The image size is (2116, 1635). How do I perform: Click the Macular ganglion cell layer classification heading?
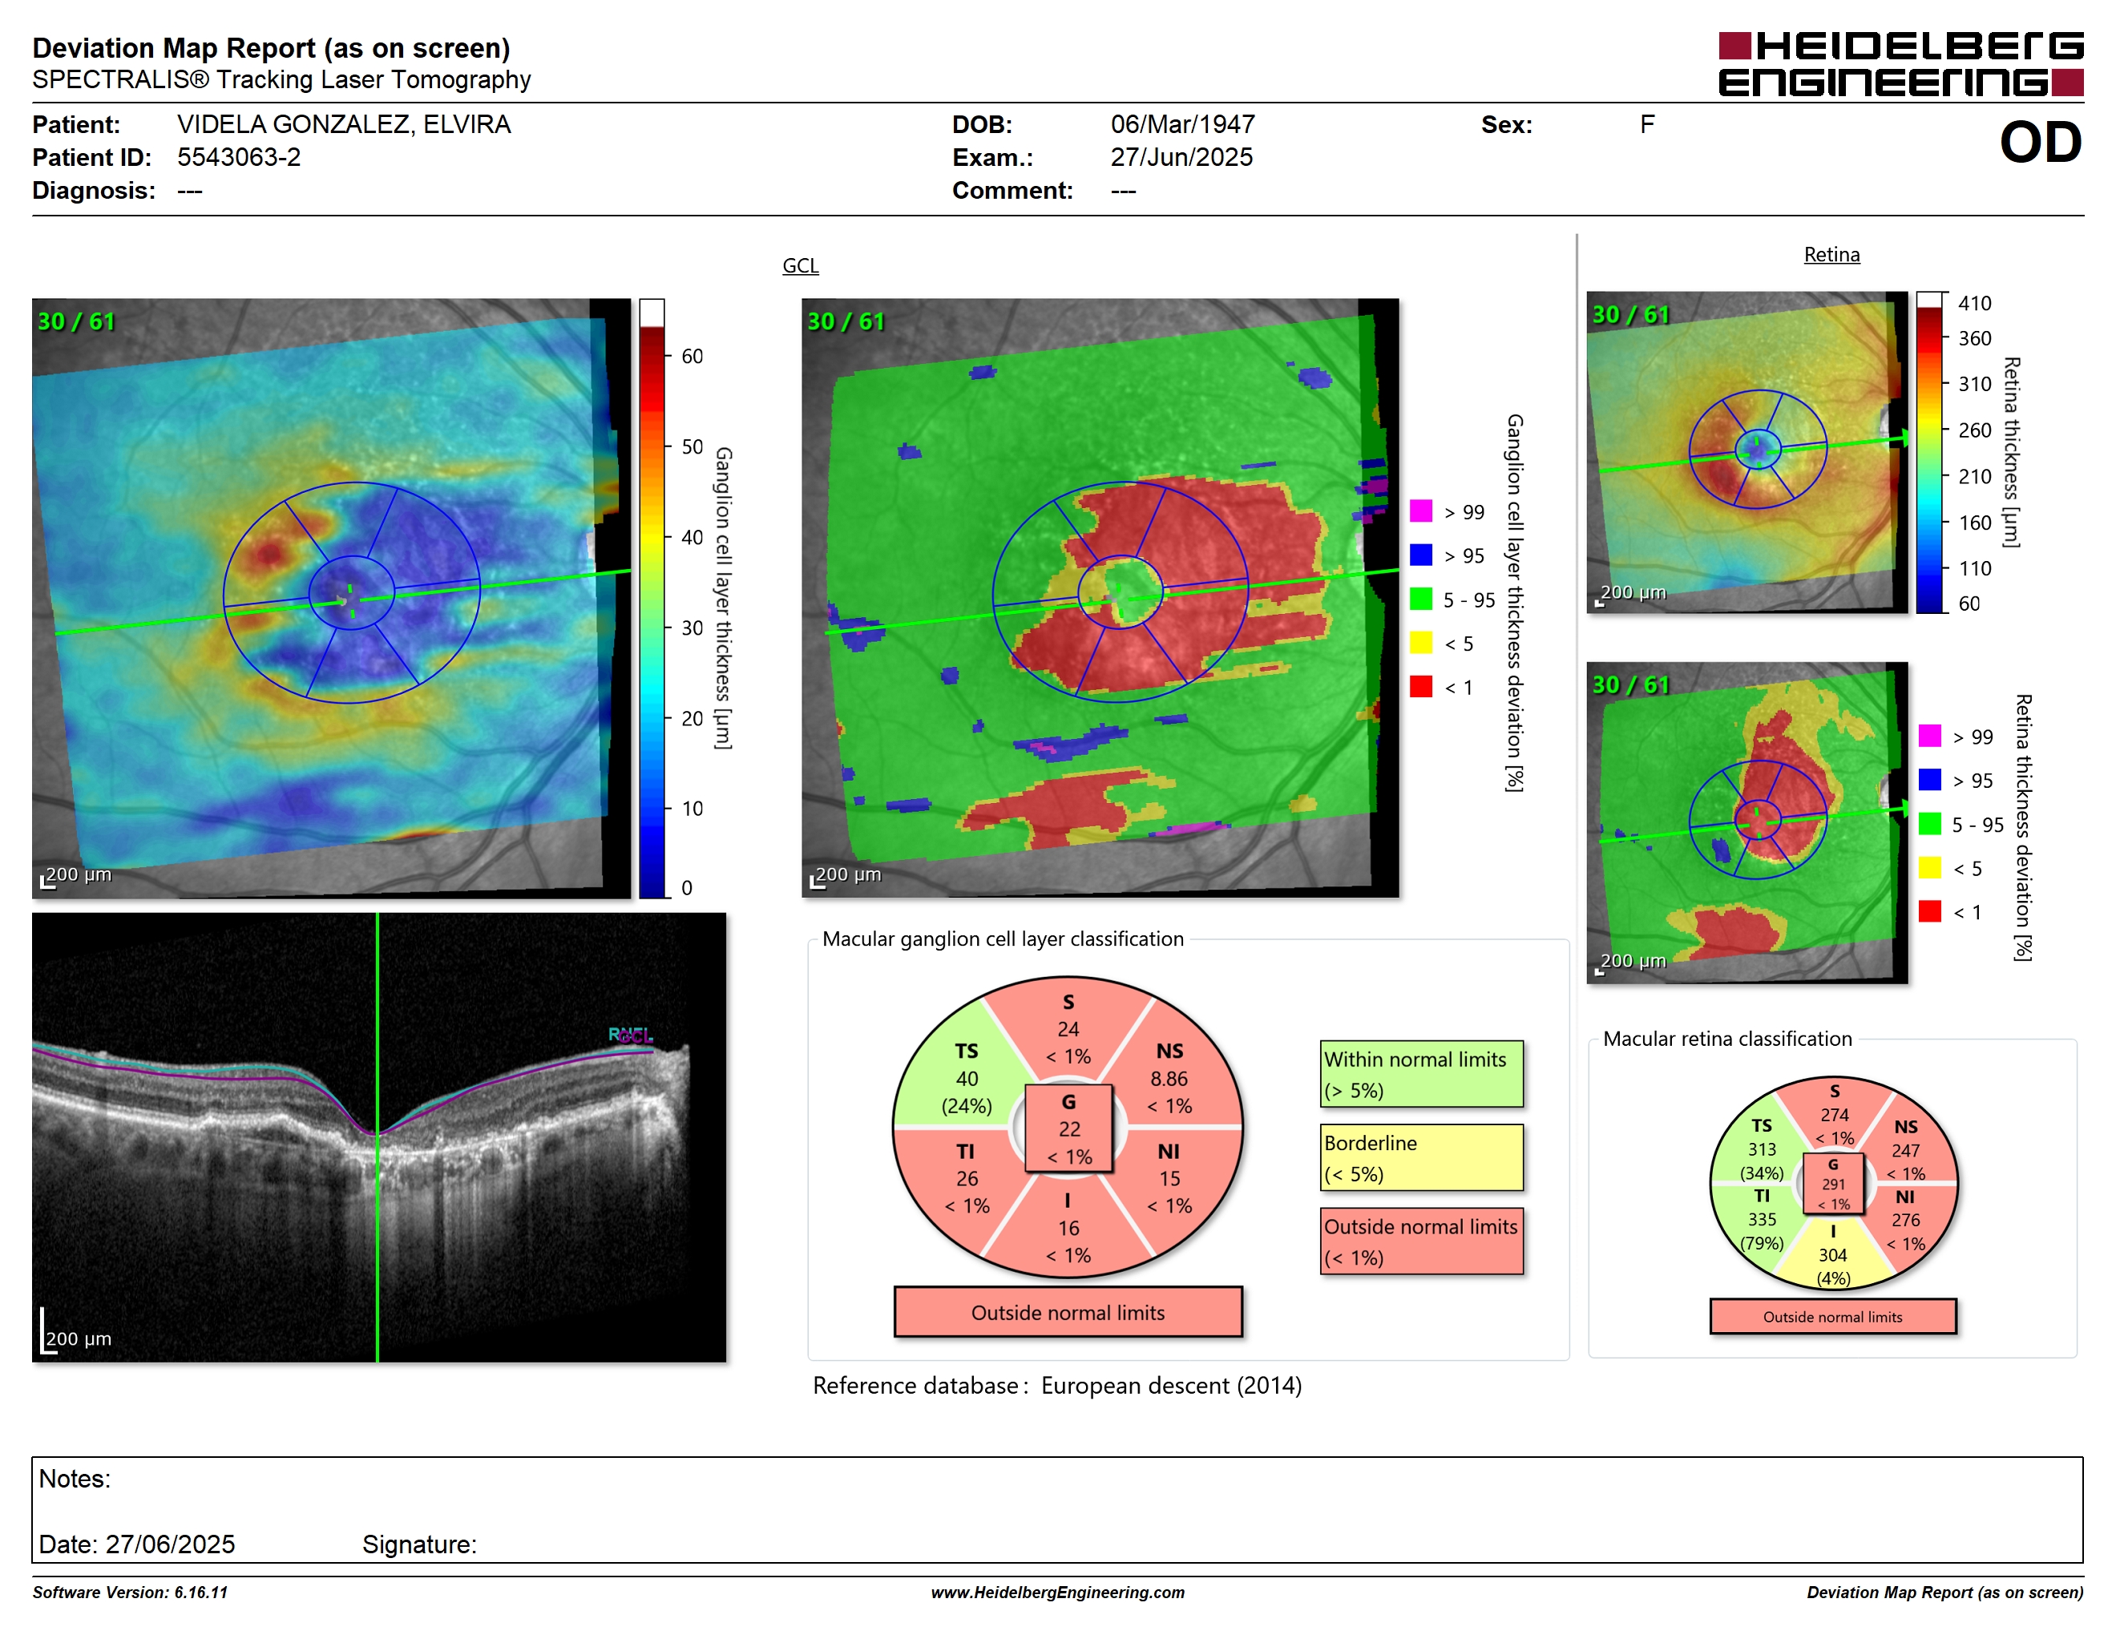click(1003, 939)
